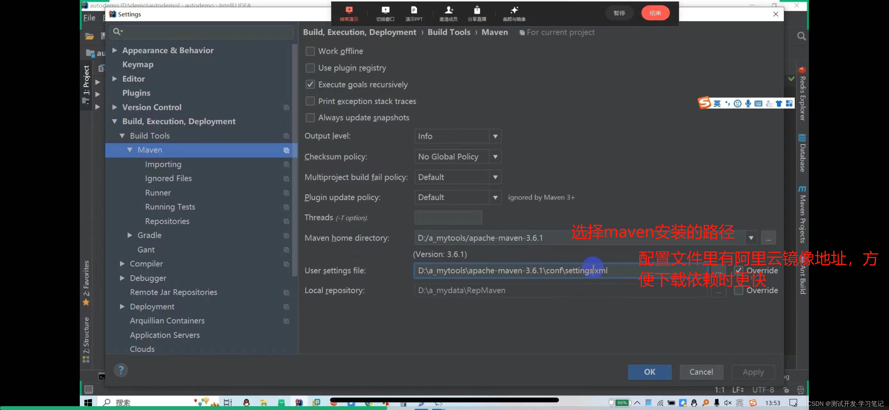Open the 7: Structure tool window

86,339
